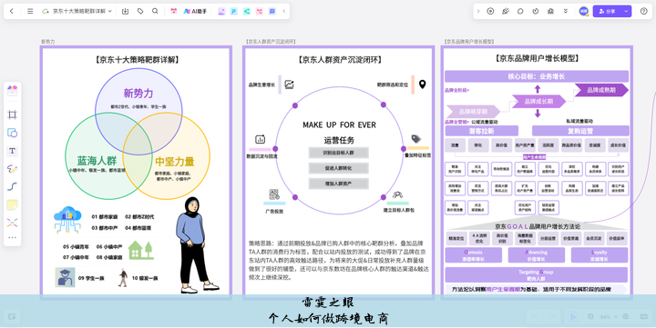
Task: Collapse the left top toolbar chevron
Action: 284,11
